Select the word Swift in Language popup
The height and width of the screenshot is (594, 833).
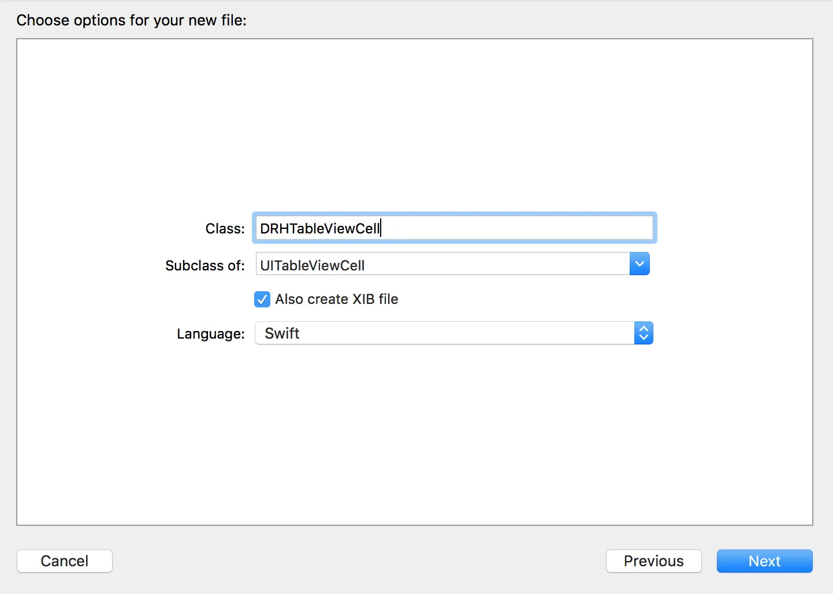[282, 333]
